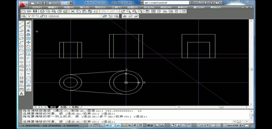The width and height of the screenshot is (272, 129).
Task: Click the 模型 button in the status bar
Action: click(150, 125)
